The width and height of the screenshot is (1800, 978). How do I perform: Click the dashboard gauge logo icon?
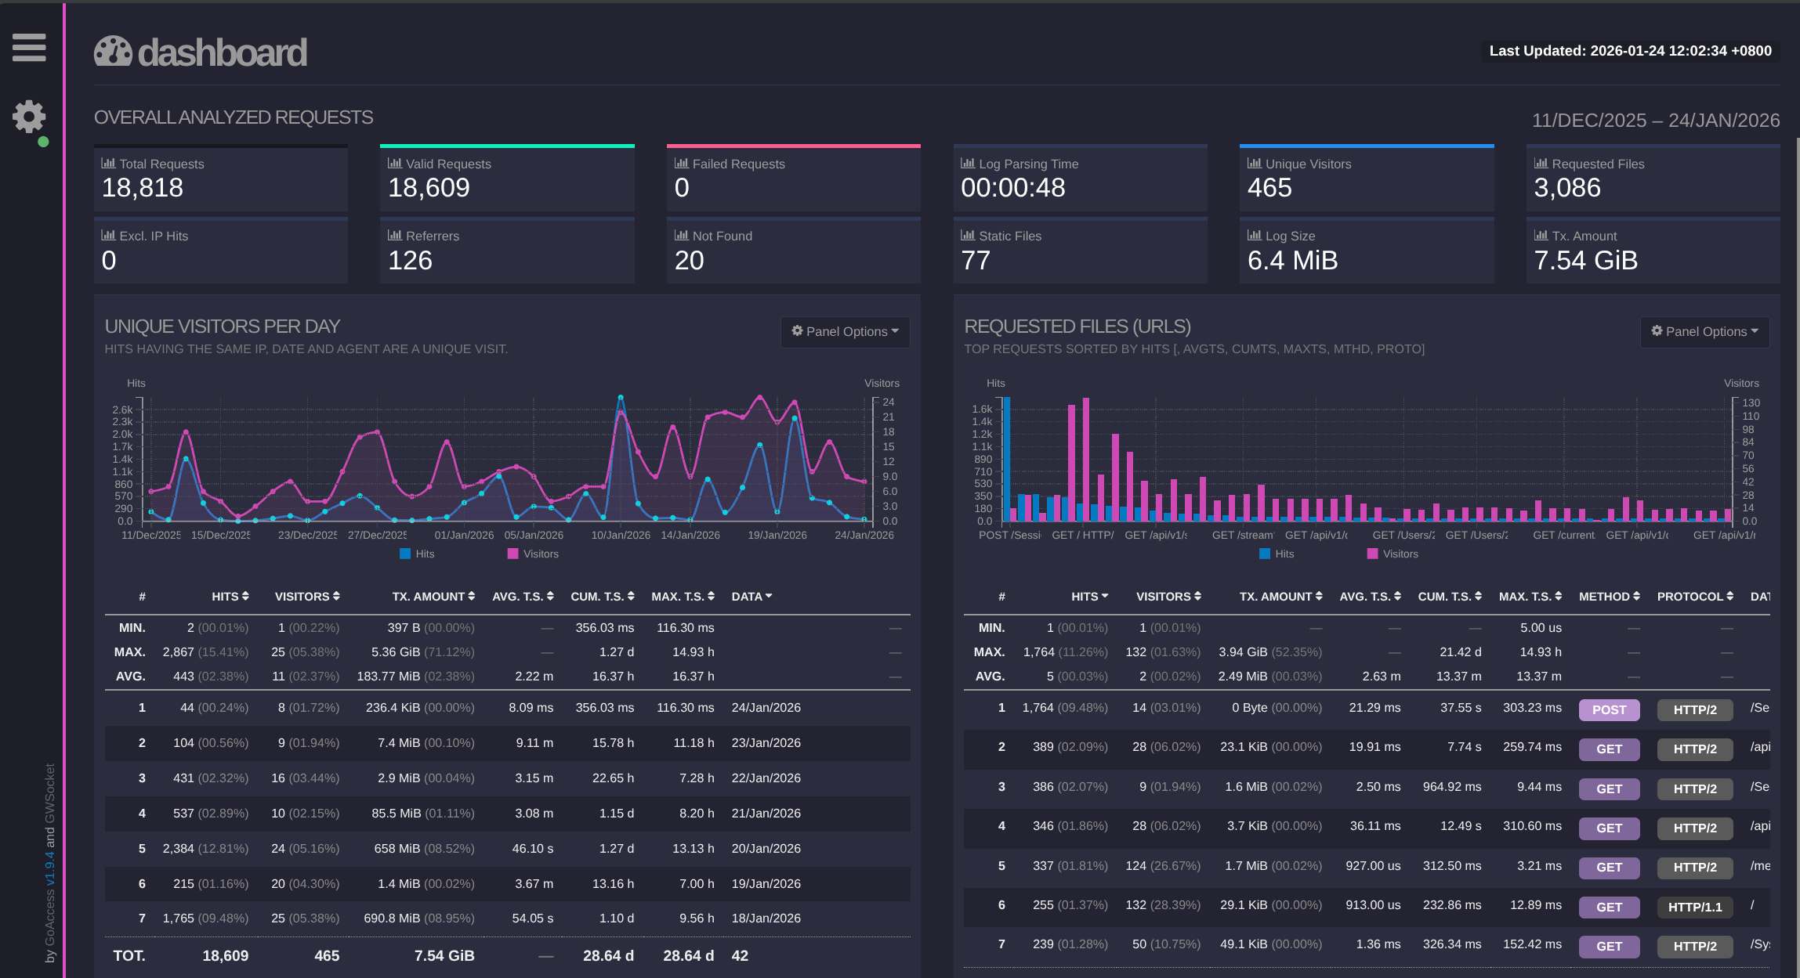pyautogui.click(x=113, y=52)
